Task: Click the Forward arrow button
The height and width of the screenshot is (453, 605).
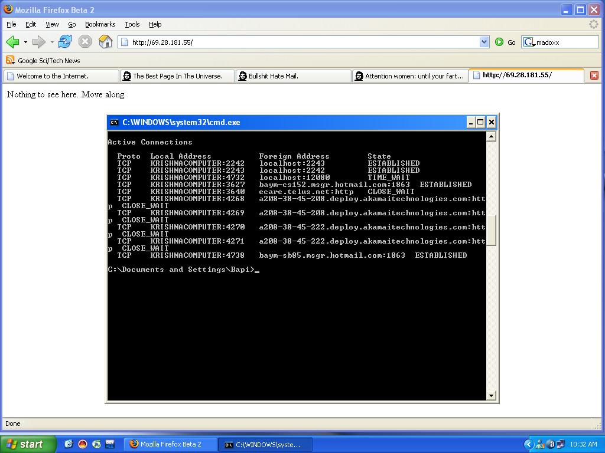Action: click(x=38, y=42)
